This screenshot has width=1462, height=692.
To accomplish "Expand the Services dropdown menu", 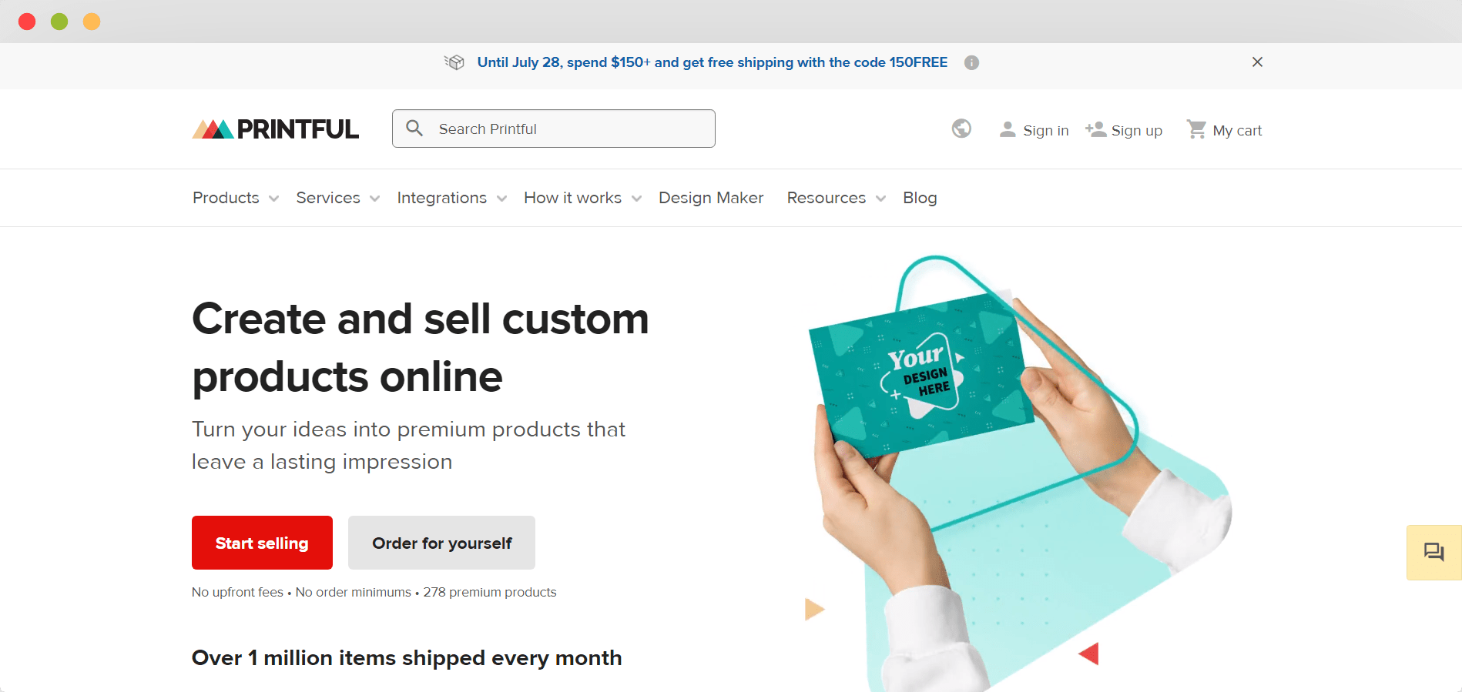I will tap(338, 198).
